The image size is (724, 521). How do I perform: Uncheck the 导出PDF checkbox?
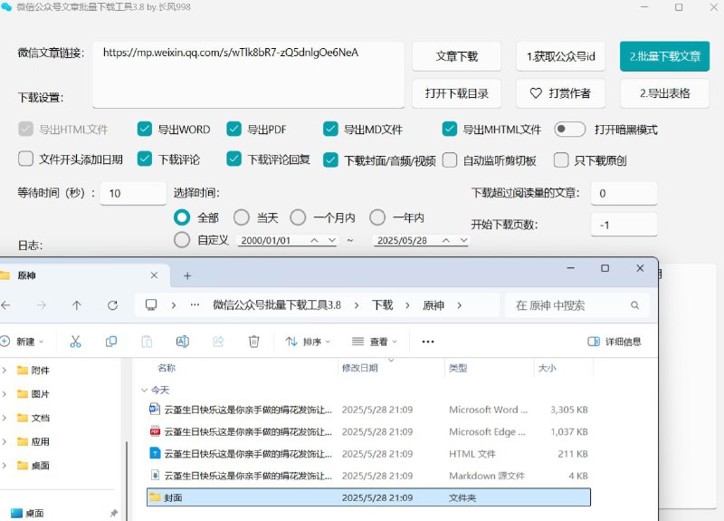click(234, 130)
